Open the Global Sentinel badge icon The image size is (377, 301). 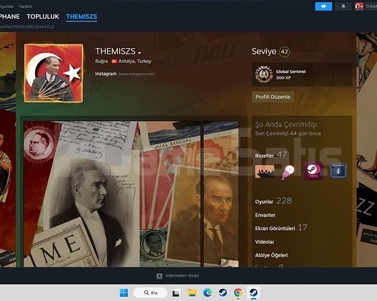264,75
